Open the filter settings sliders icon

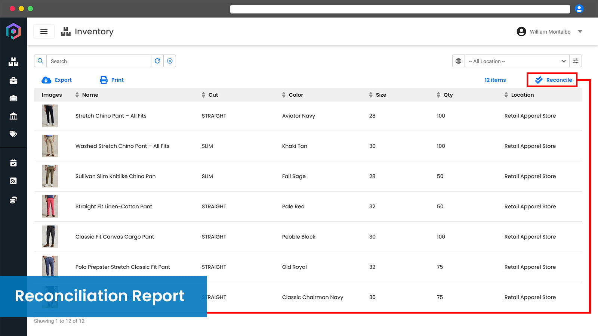576,61
